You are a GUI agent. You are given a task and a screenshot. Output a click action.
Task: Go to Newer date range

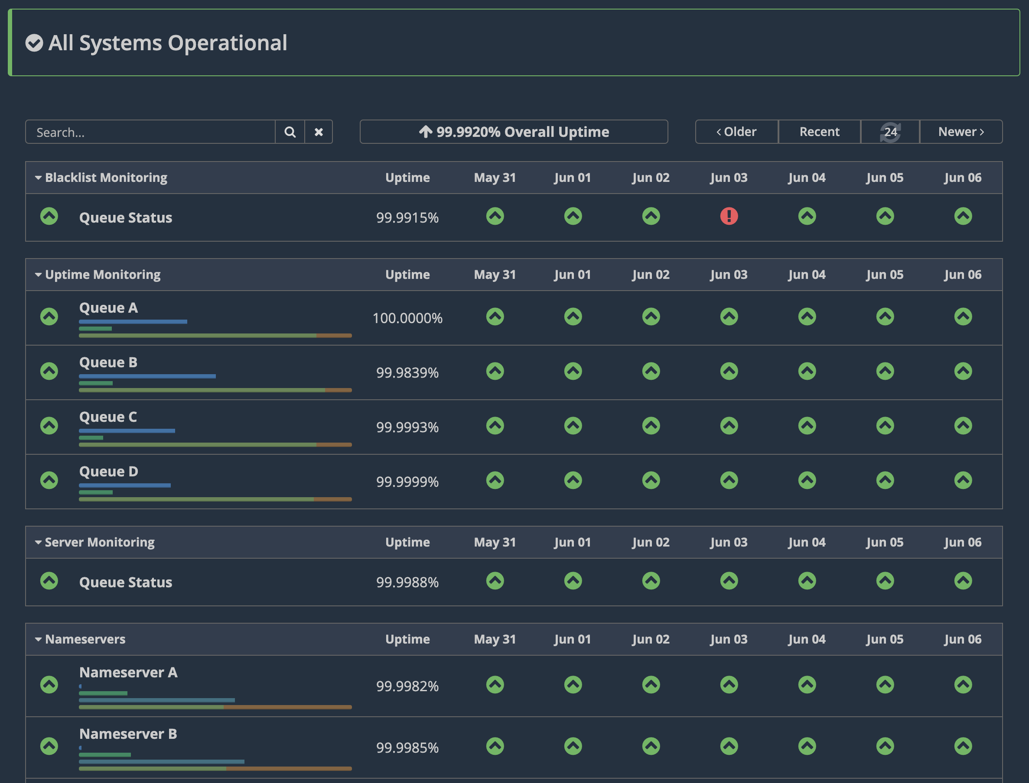tap(961, 132)
